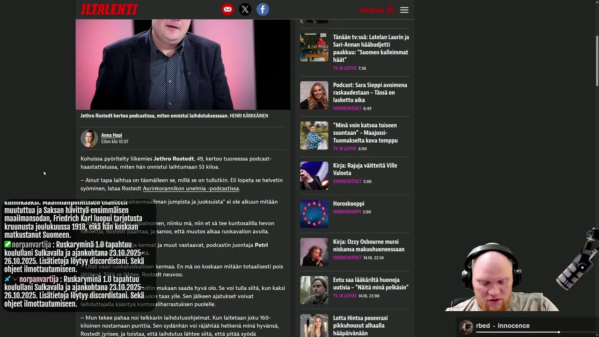The width and height of the screenshot is (599, 337).
Task: Open 'Podcast: Sara Sieppi avoimena' headline
Action: 370,92
